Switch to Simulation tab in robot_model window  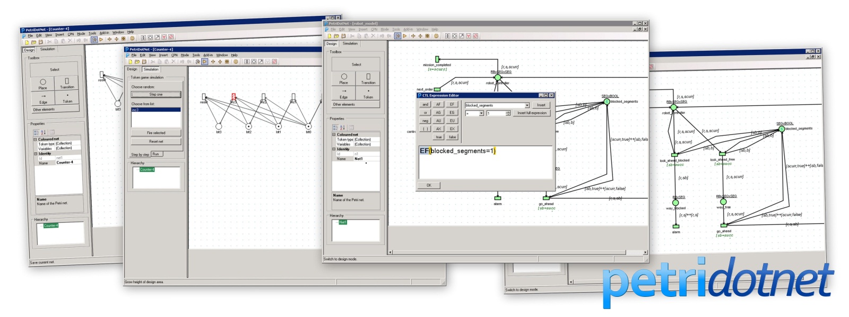click(350, 43)
